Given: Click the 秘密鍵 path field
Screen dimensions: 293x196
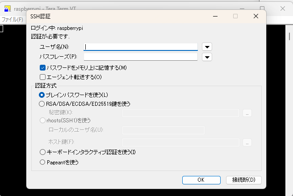Looking at the screenshot, I should [180, 113].
